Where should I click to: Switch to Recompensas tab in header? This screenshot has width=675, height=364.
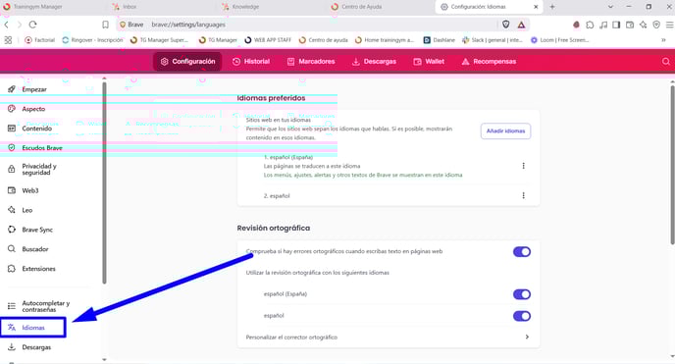click(489, 62)
